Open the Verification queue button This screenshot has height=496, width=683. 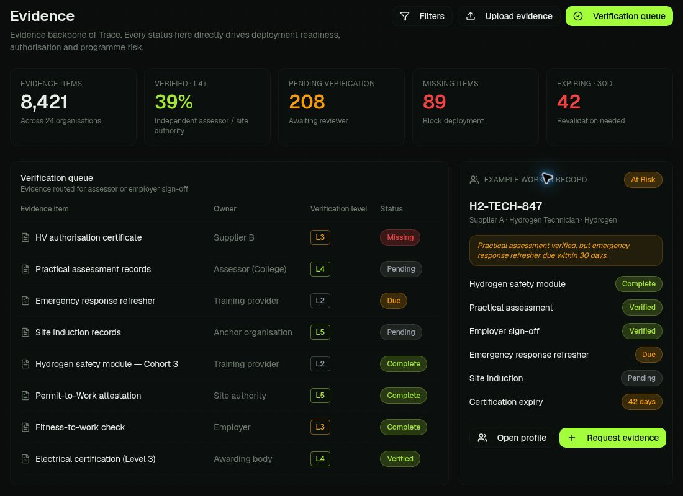(x=619, y=16)
